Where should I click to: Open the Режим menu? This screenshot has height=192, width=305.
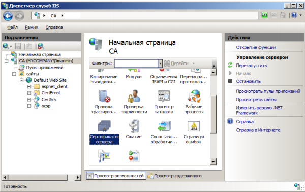[x=32, y=27]
